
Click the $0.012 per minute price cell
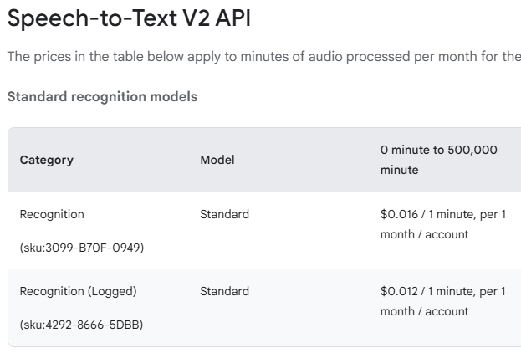click(x=442, y=301)
